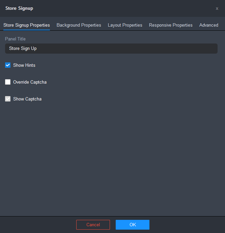Select the Responsive Properties tab
Screen dimensions: 225x233
pos(171,25)
